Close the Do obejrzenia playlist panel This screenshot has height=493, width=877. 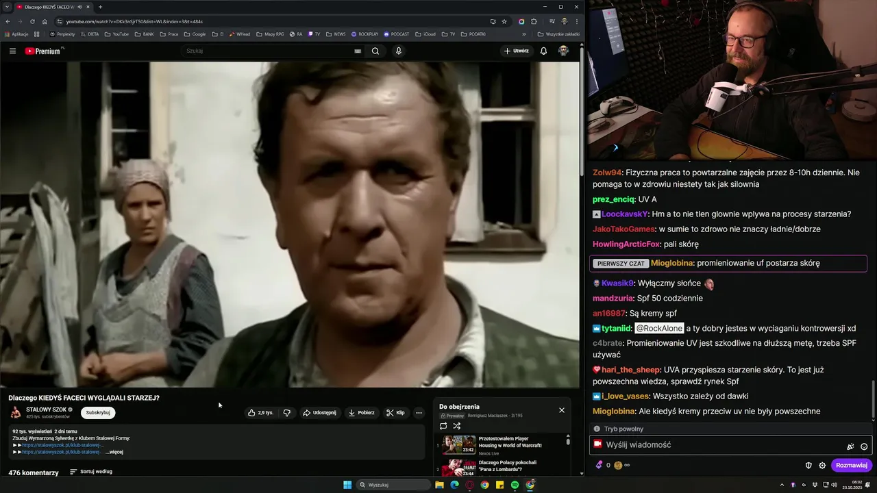click(562, 410)
